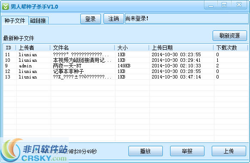Screen dimensions: 250x163
Task: Click date cell 2014-10-30 03:29:41
Action: [176, 60]
